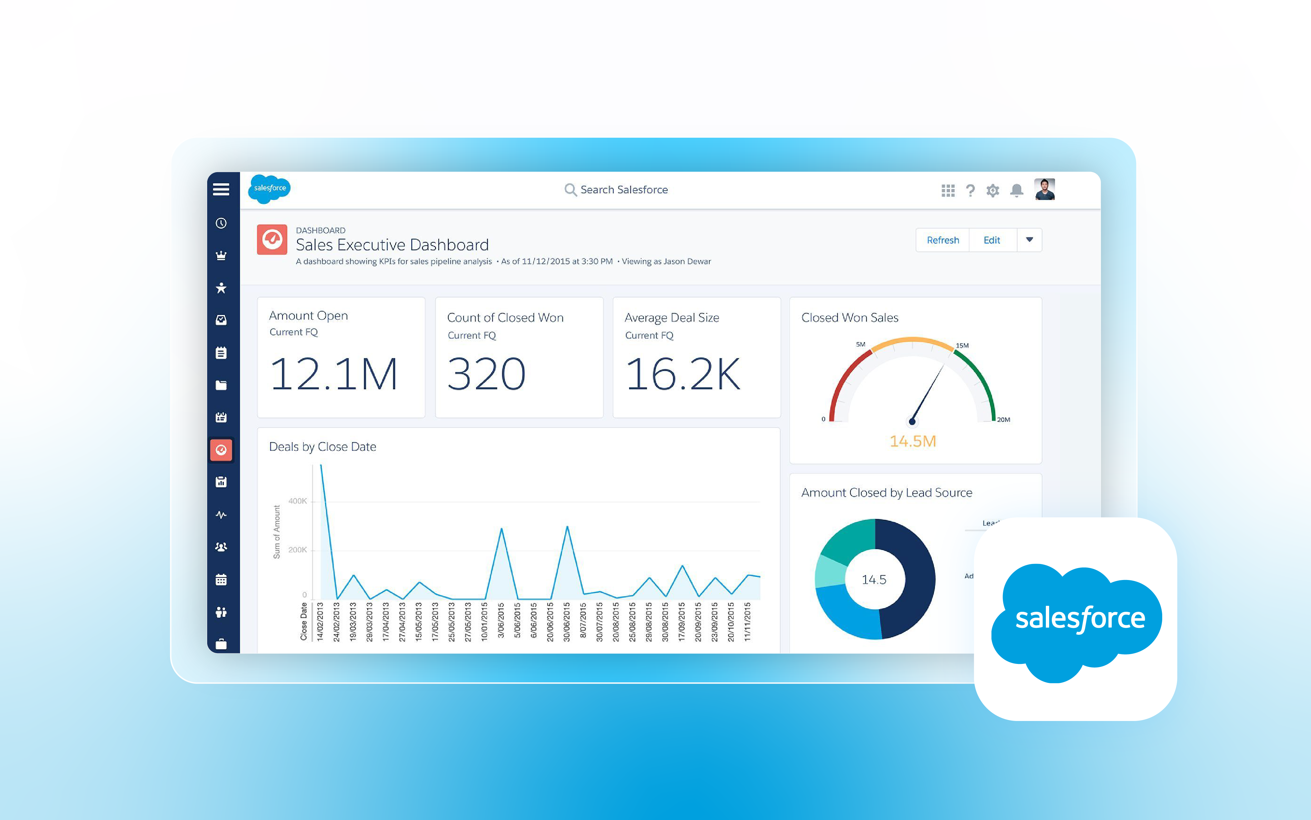Click the large Salesforce app icon

(x=1075, y=619)
